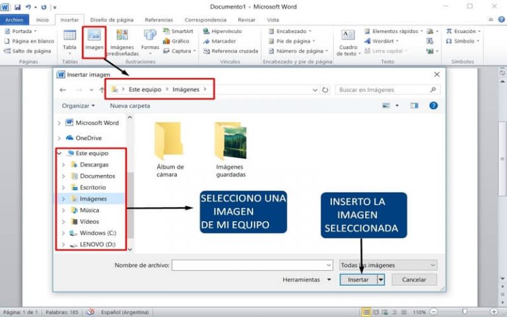The image size is (507, 317).
Task: Open the Encabezado header dropdown
Action: [290, 32]
